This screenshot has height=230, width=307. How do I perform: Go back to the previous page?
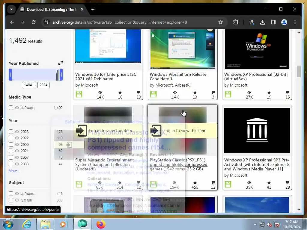12,22
